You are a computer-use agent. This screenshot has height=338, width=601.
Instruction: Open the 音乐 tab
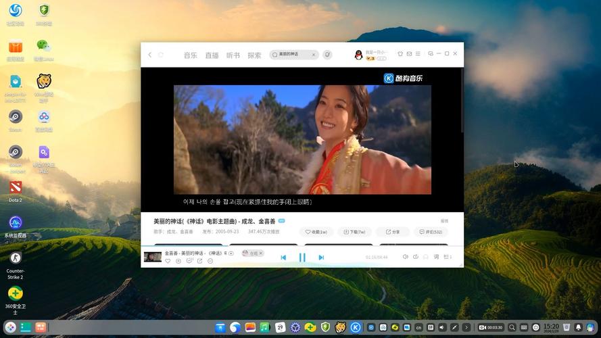(x=190, y=55)
